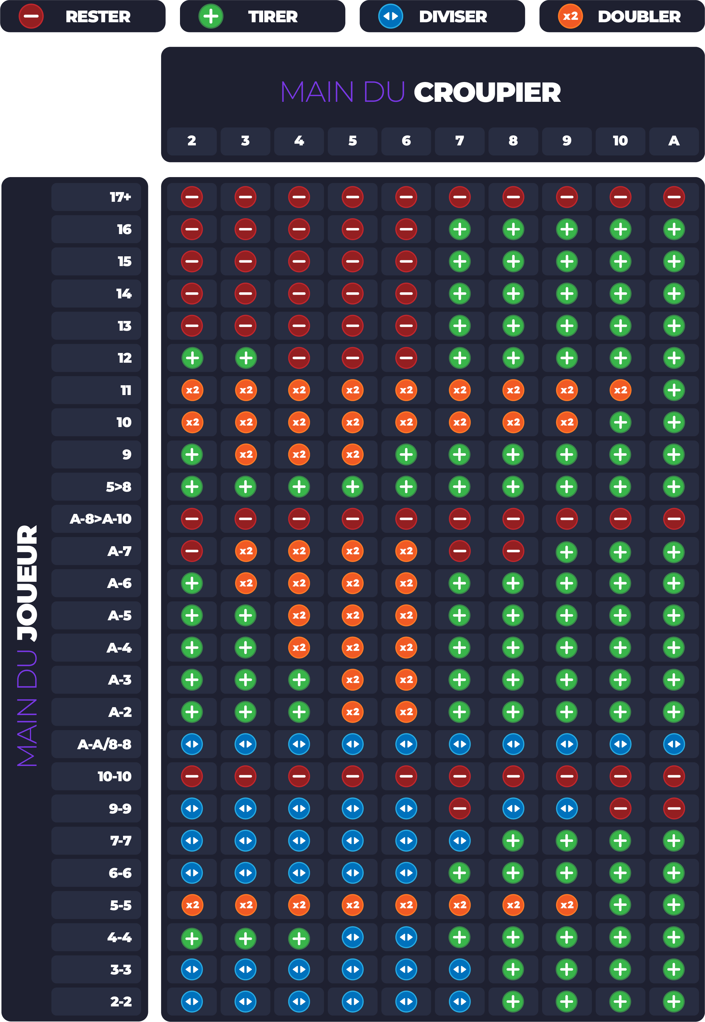Click the orange x2 icon beside DOUBLER

(x=570, y=16)
